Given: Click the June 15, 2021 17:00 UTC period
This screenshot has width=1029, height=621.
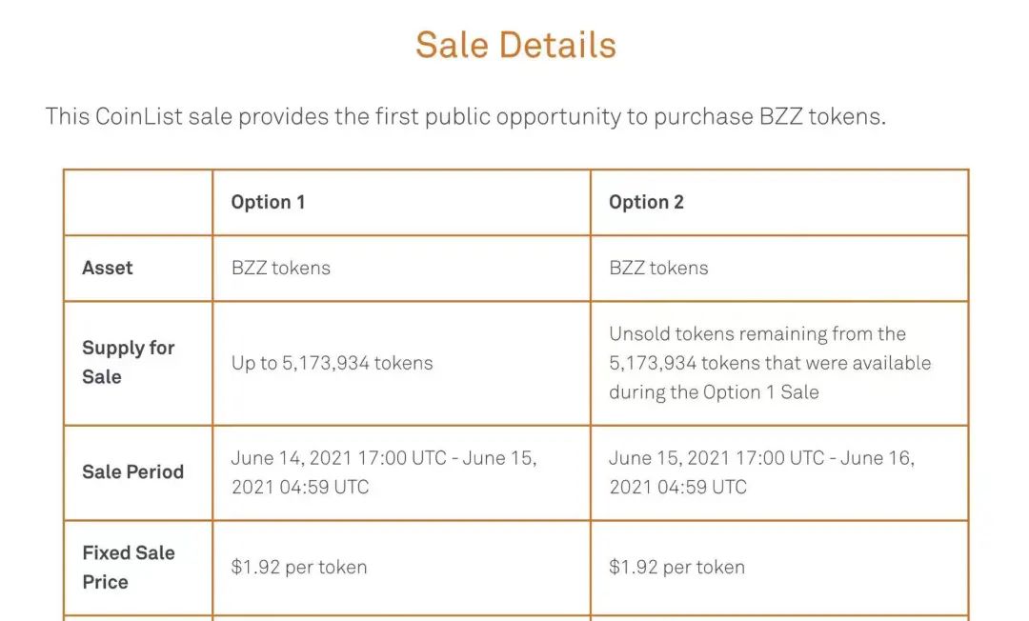Looking at the screenshot, I should (x=716, y=458).
